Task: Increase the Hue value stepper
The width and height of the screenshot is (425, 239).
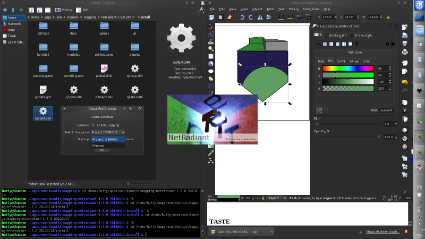Action: click(x=390, y=67)
